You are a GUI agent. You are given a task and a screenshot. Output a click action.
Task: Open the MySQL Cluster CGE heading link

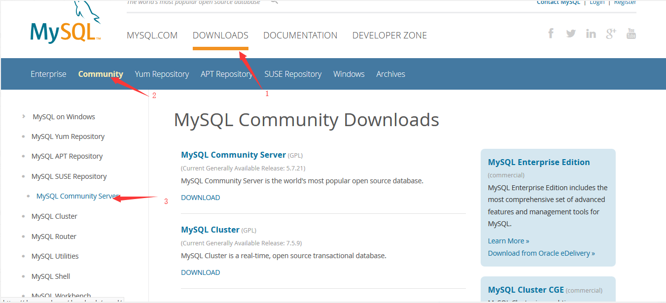click(x=526, y=290)
